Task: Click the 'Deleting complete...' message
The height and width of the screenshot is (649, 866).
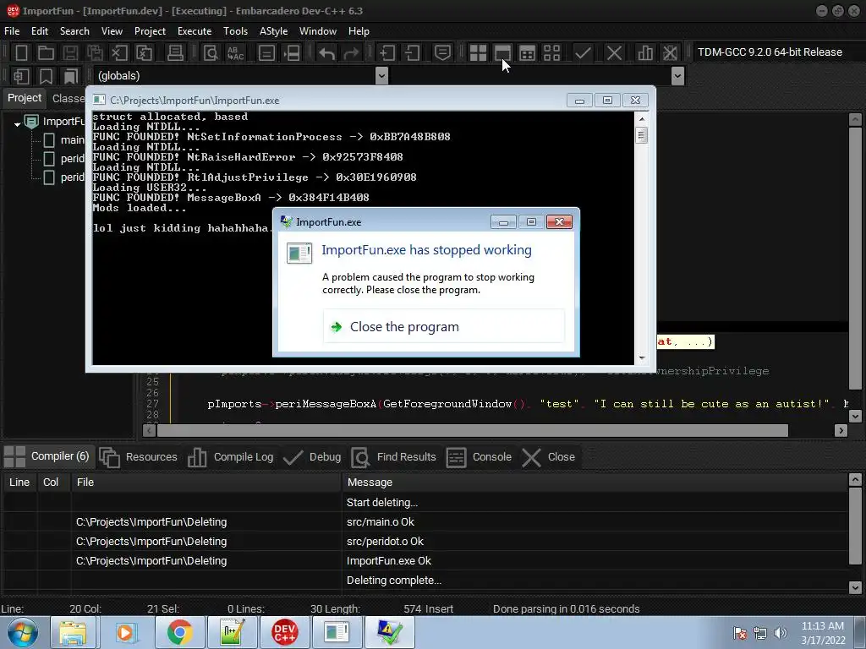Action: (394, 581)
